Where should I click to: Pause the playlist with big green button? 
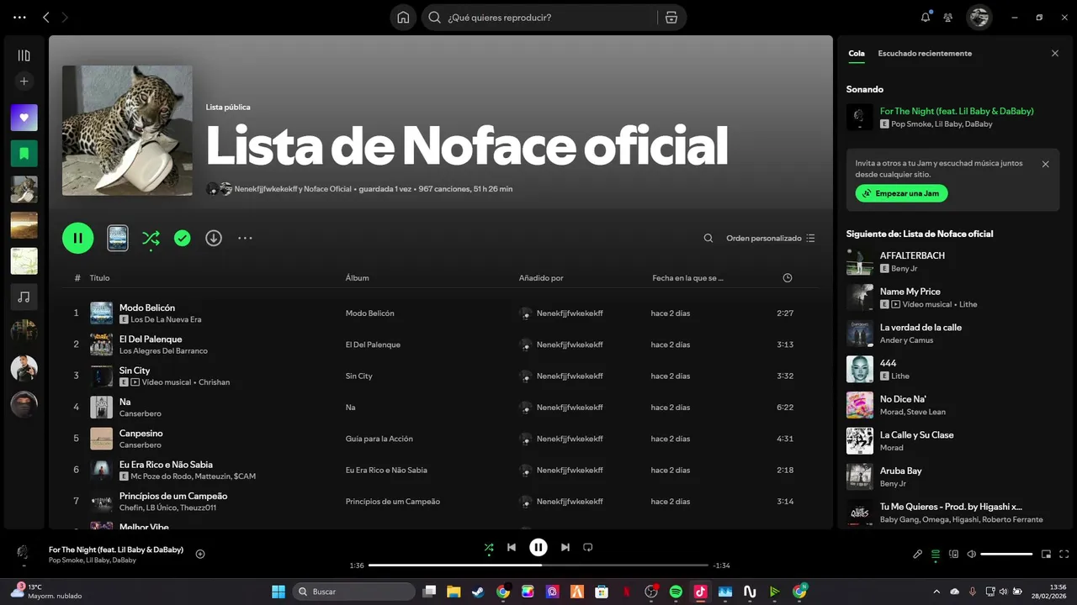pyautogui.click(x=77, y=238)
